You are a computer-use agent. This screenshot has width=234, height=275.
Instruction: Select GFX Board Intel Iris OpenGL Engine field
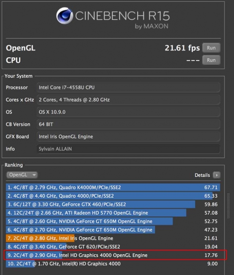[x=128, y=136]
